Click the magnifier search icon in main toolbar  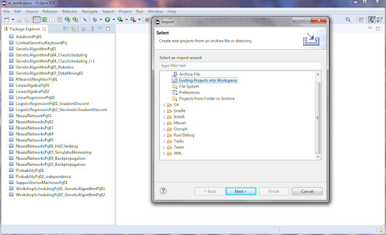[348, 19]
